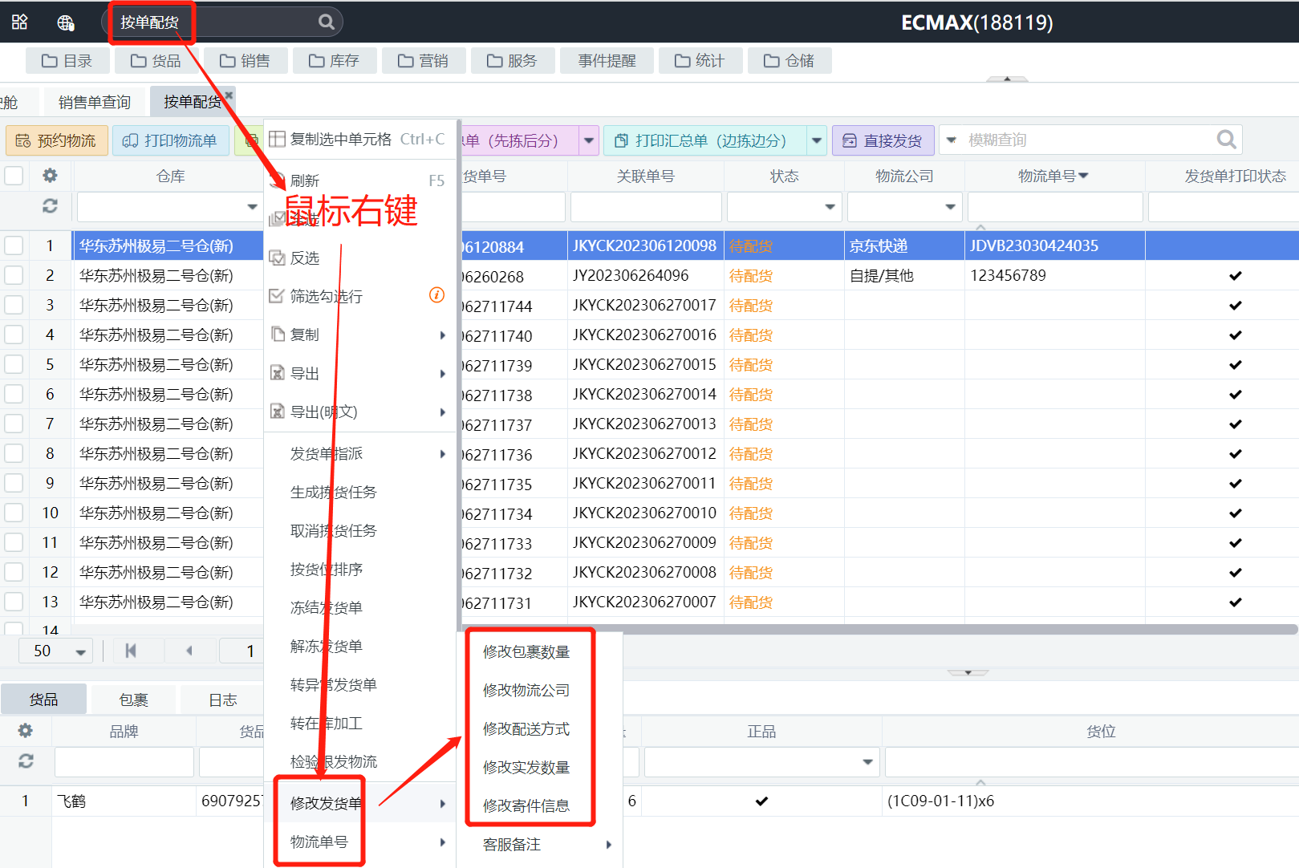Click the 关联单号 filter input

(645, 207)
